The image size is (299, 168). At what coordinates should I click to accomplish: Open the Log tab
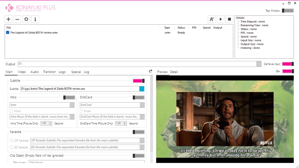point(87,72)
